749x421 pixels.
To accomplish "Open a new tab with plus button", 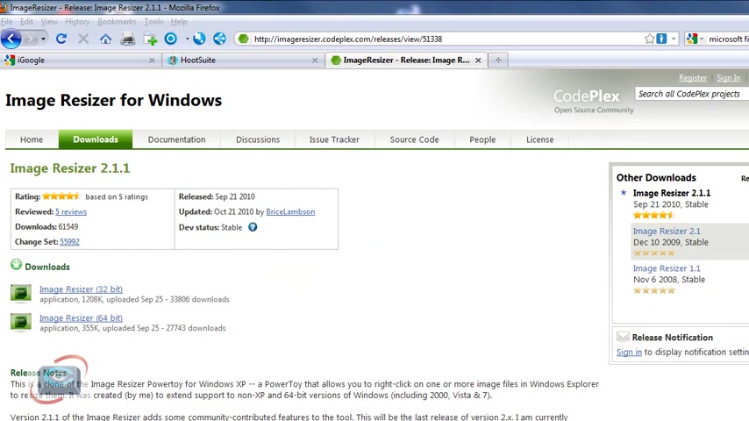I will 498,61.
